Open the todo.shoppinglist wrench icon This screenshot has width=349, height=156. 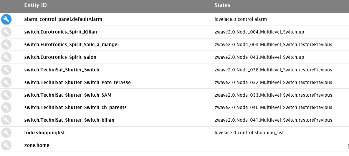point(6,133)
